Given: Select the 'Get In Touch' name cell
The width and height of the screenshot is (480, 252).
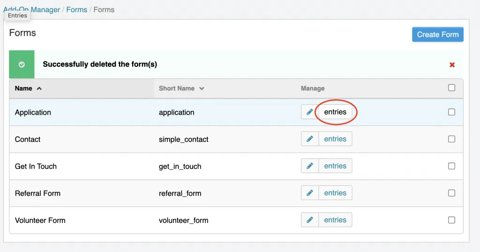Looking at the screenshot, I should tap(36, 166).
